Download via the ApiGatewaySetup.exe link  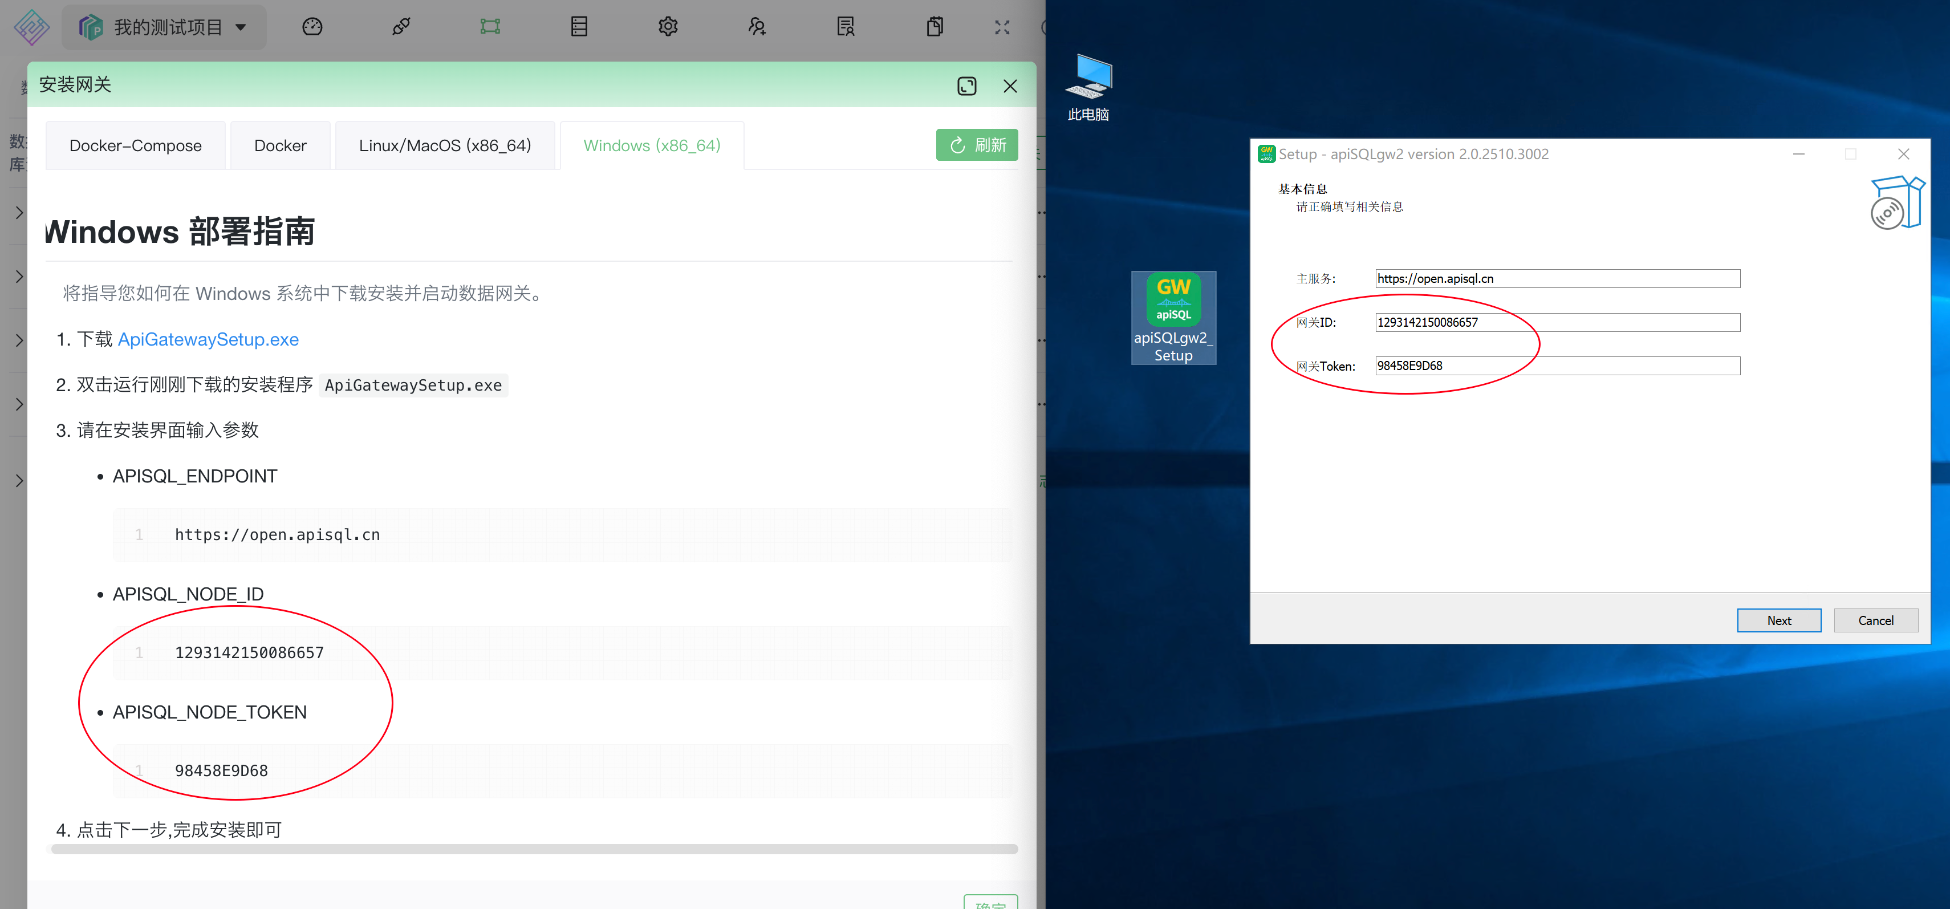(208, 339)
